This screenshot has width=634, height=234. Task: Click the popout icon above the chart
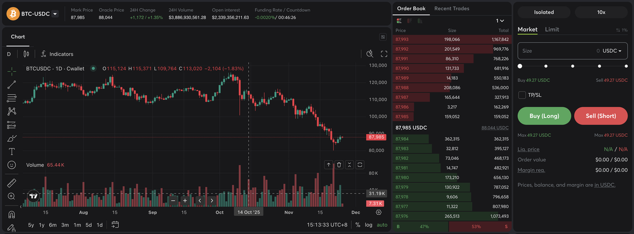pos(383,37)
